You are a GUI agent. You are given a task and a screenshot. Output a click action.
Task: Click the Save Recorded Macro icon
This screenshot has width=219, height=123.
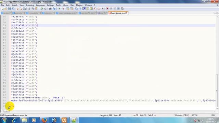coord(122,9)
